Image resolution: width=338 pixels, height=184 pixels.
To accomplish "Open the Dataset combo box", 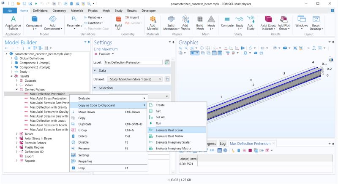I will point(135,79).
